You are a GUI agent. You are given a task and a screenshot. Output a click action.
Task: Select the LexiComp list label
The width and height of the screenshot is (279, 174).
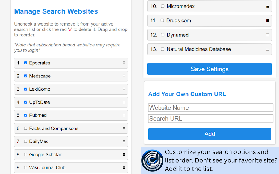coord(40,89)
